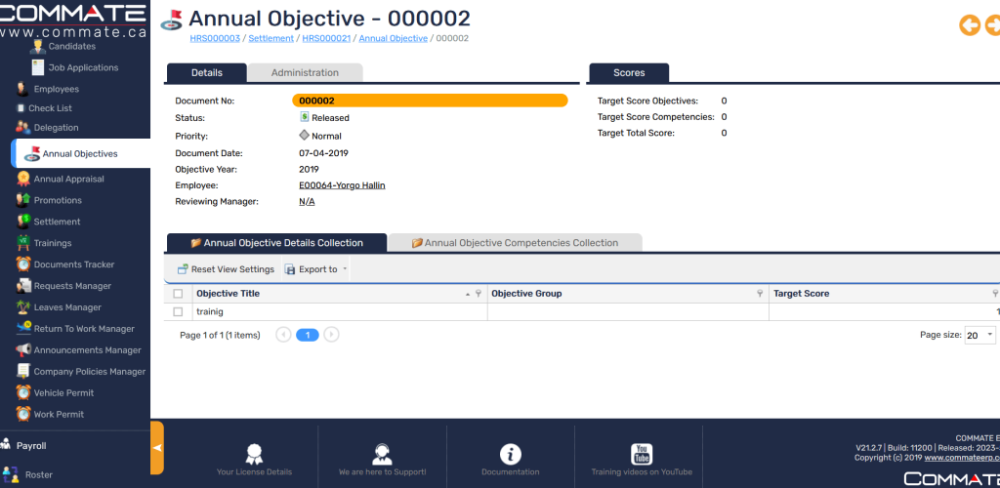Screen dimensions: 1000x488
Task: Click the Settlement money icon
Action: pos(23,222)
